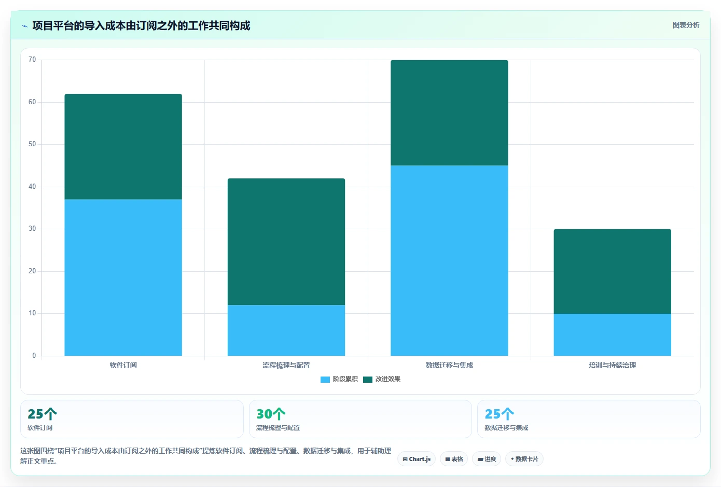The image size is (721, 487).
Task: Click the 图表分析 label in header
Action: pyautogui.click(x=686, y=25)
